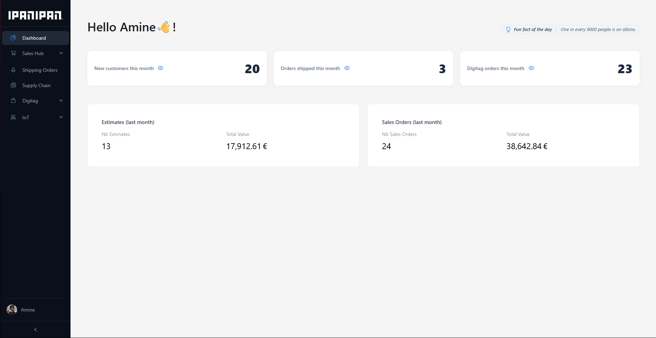This screenshot has height=338, width=656.
Task: Click the Dashboard pie chart icon
Action: coord(13,38)
